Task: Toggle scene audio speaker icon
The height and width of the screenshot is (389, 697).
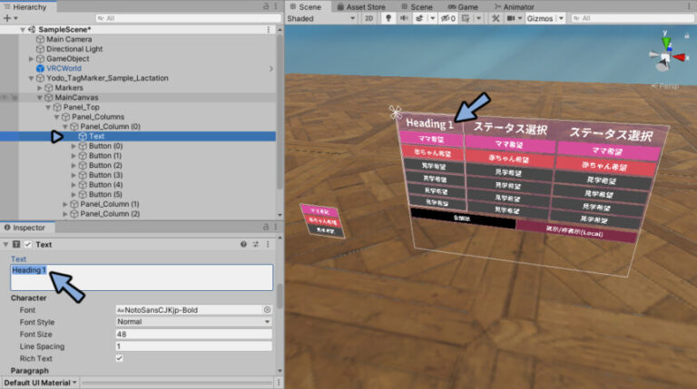Action: coord(404,18)
